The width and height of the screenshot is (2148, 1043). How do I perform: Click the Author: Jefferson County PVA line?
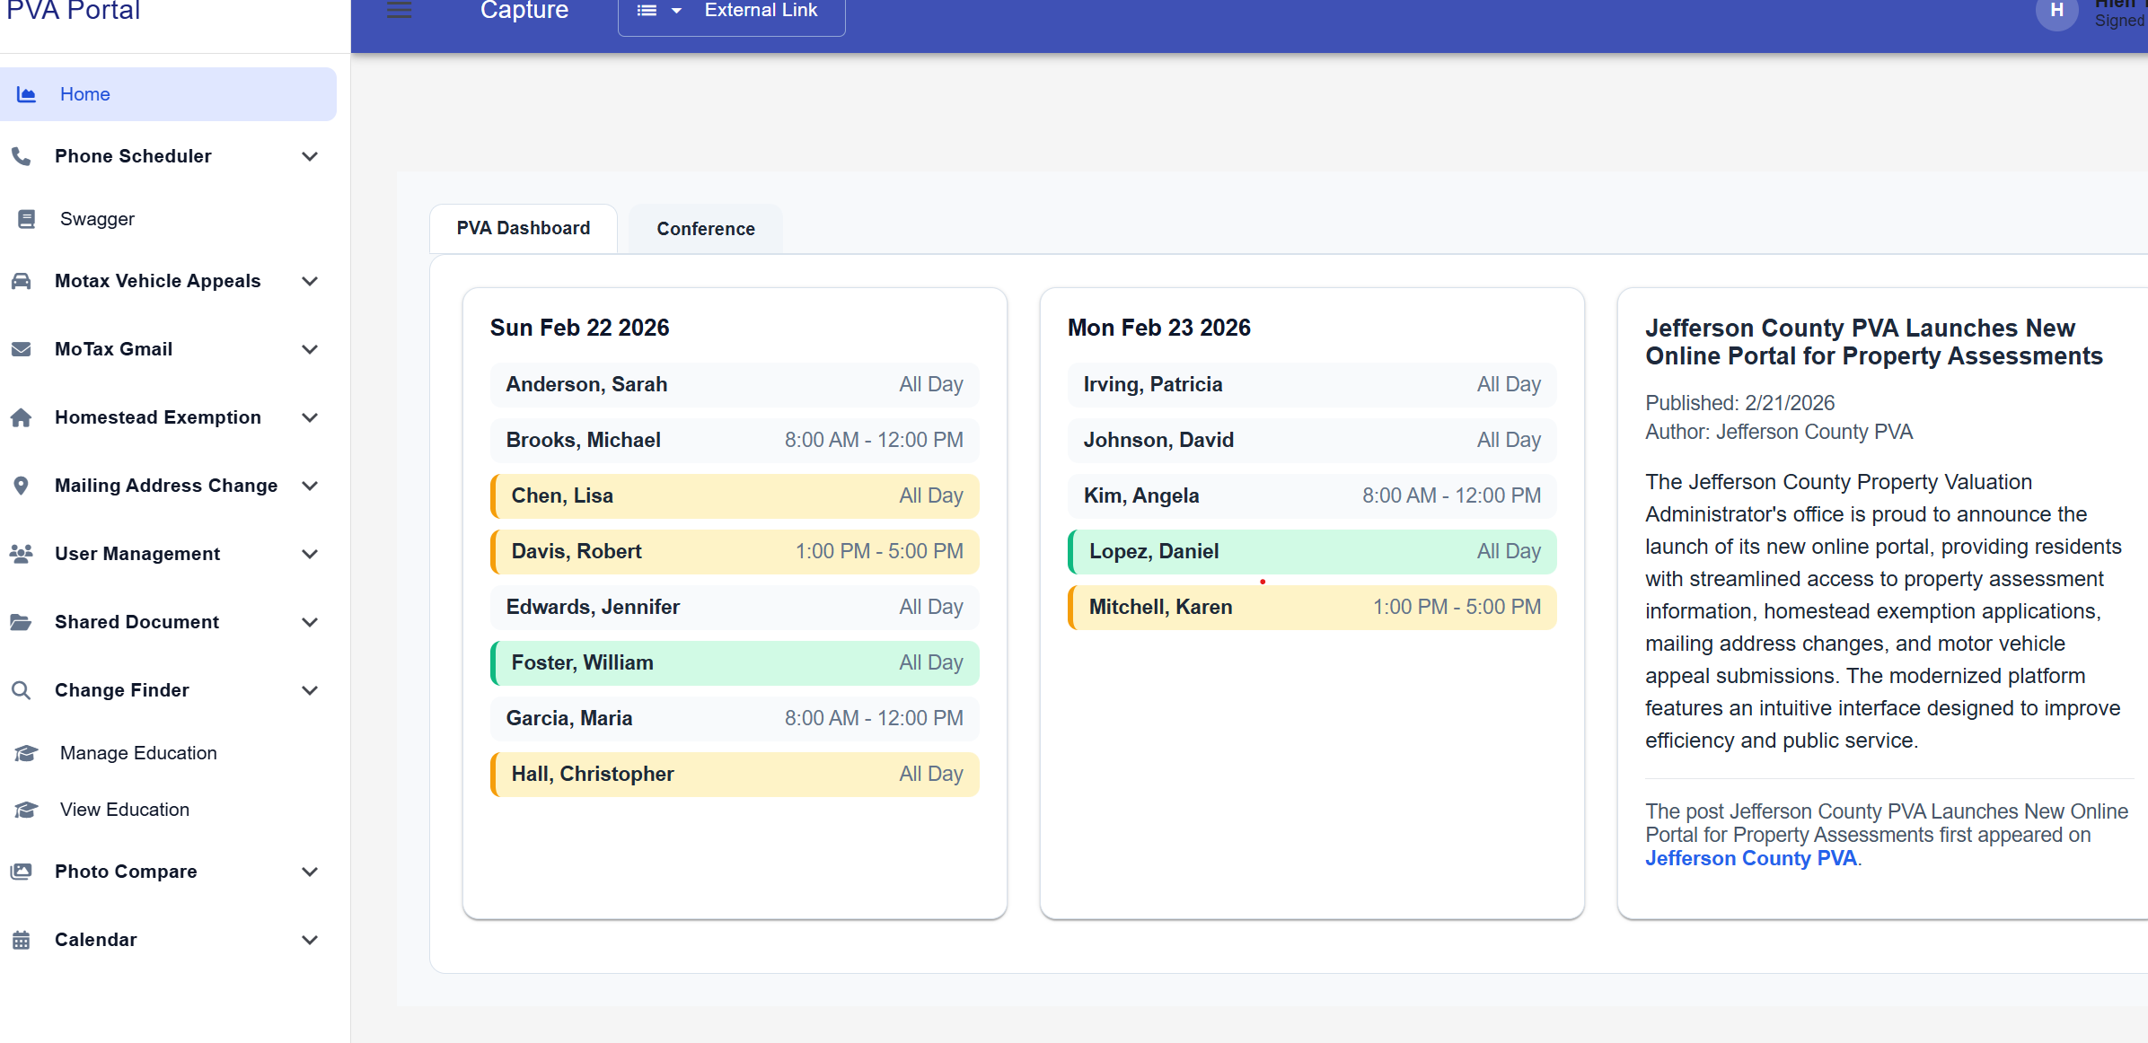pos(1779,432)
